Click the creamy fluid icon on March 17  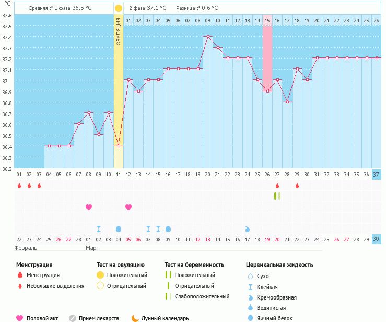click(x=247, y=229)
